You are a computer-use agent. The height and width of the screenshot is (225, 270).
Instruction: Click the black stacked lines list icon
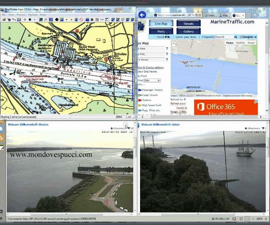[x=92, y=20]
